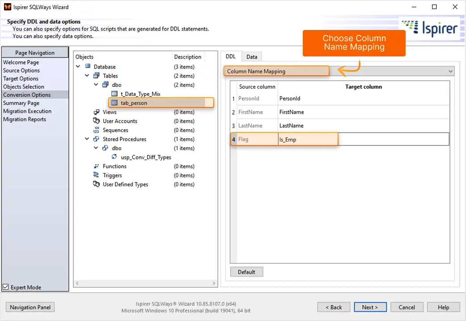Click the Functions icon in tree
The width and height of the screenshot is (466, 321).
96,166
